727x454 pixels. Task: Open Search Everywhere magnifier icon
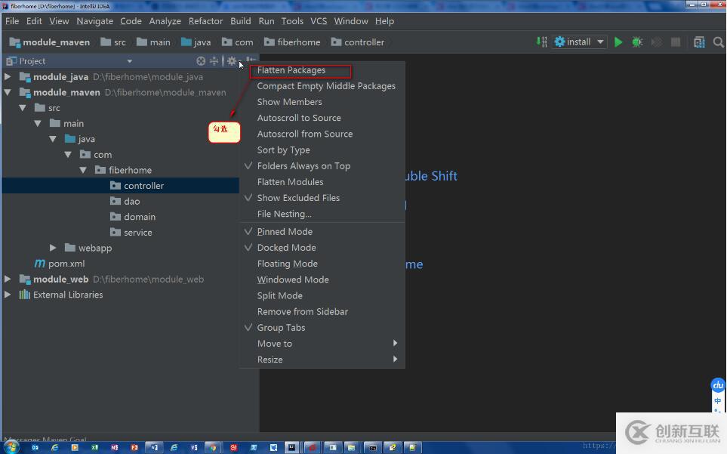click(x=719, y=42)
